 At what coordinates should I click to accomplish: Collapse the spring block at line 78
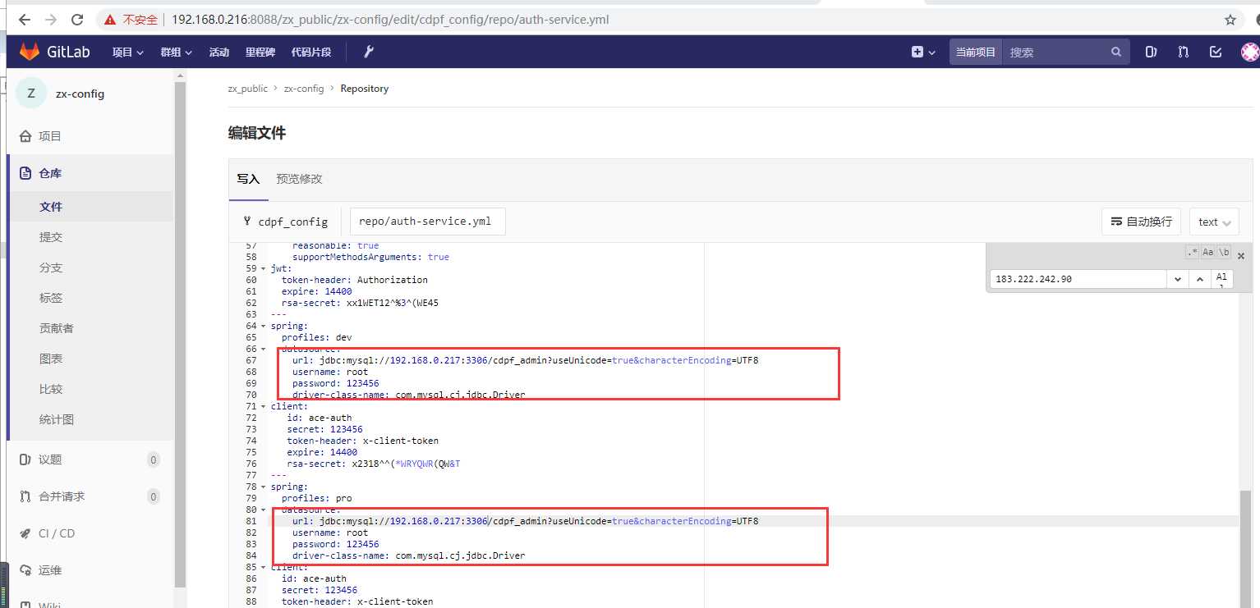(263, 487)
